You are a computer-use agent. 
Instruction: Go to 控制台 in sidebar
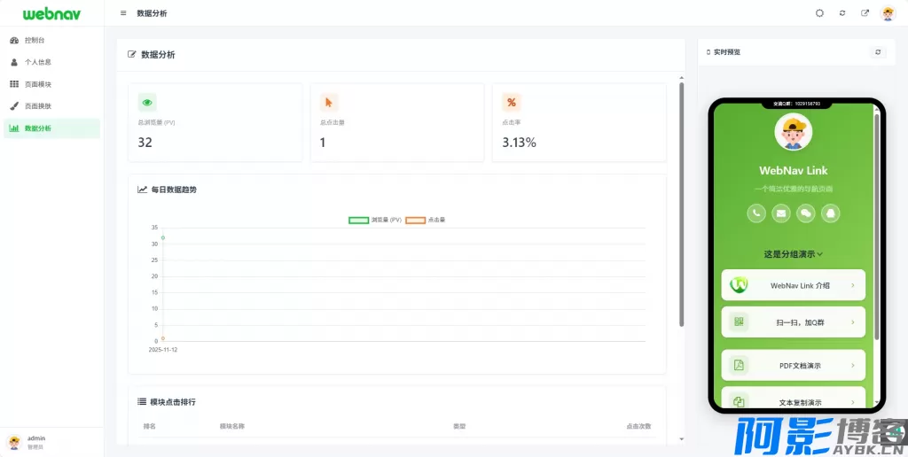35,41
